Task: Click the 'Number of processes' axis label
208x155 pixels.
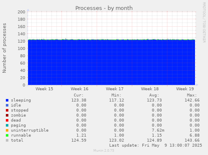Action: (5, 48)
